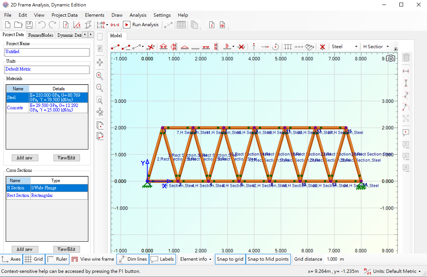Click the material E-angle icon in toolbar
427x277 pixels.
click(77, 25)
